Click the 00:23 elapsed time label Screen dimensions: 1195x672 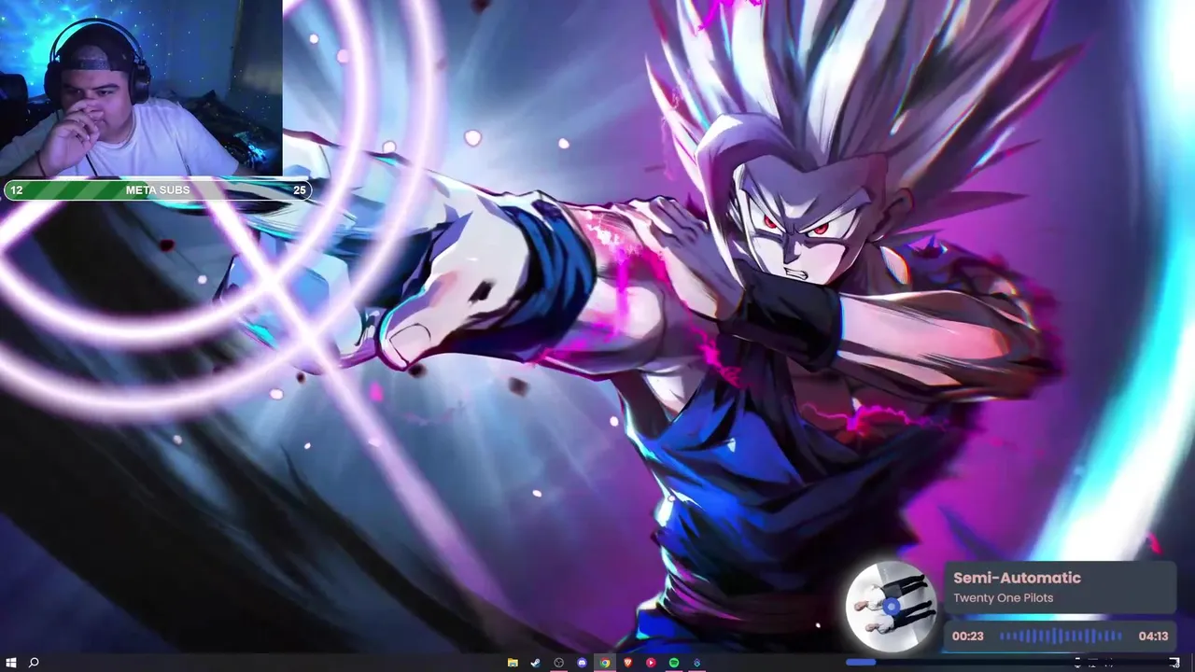pyautogui.click(x=968, y=637)
